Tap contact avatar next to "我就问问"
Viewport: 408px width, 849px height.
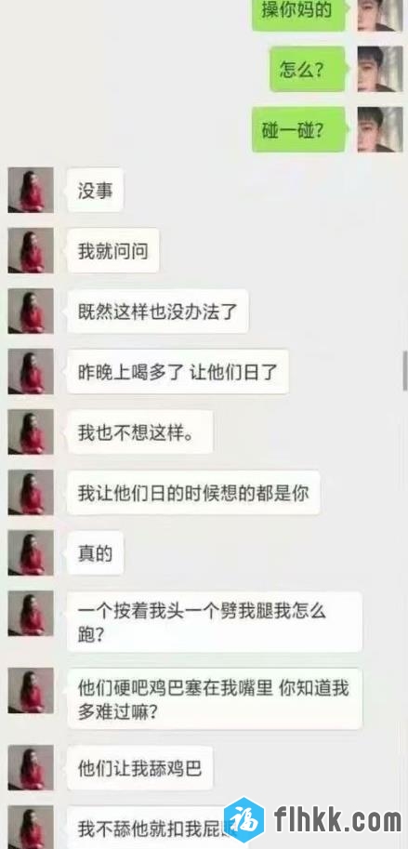coord(31,251)
